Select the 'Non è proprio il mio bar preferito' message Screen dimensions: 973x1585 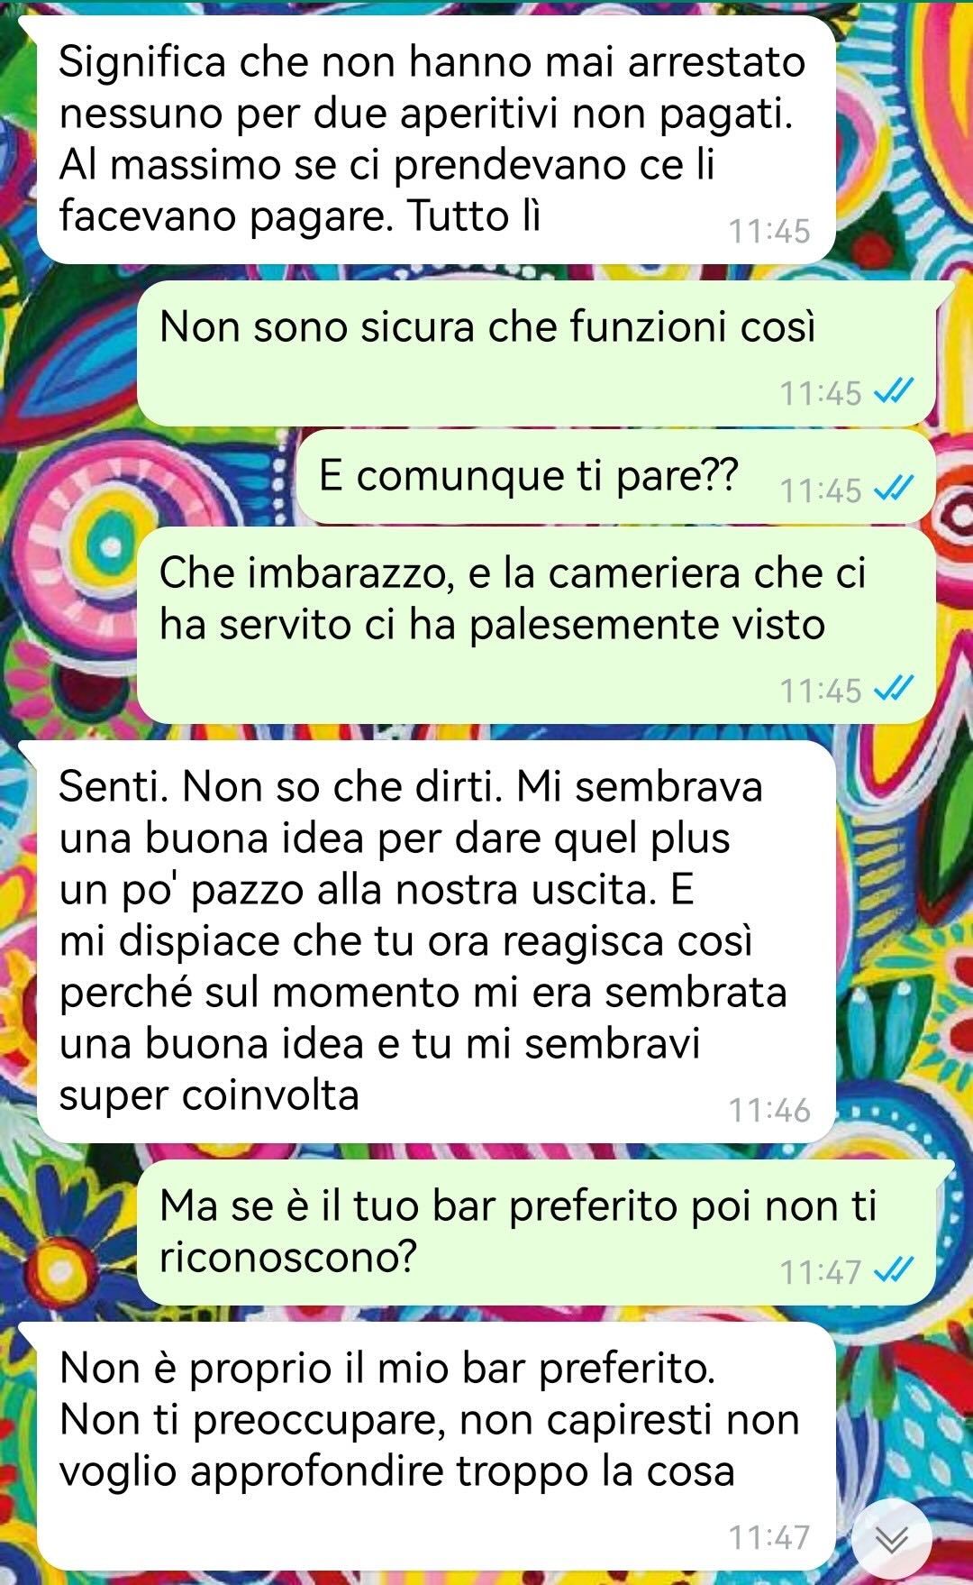click(x=436, y=1446)
